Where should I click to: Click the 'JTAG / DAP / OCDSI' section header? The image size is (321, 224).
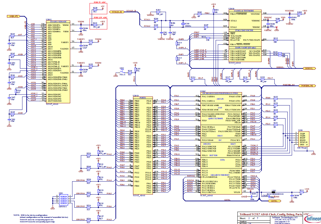click(x=244, y=30)
